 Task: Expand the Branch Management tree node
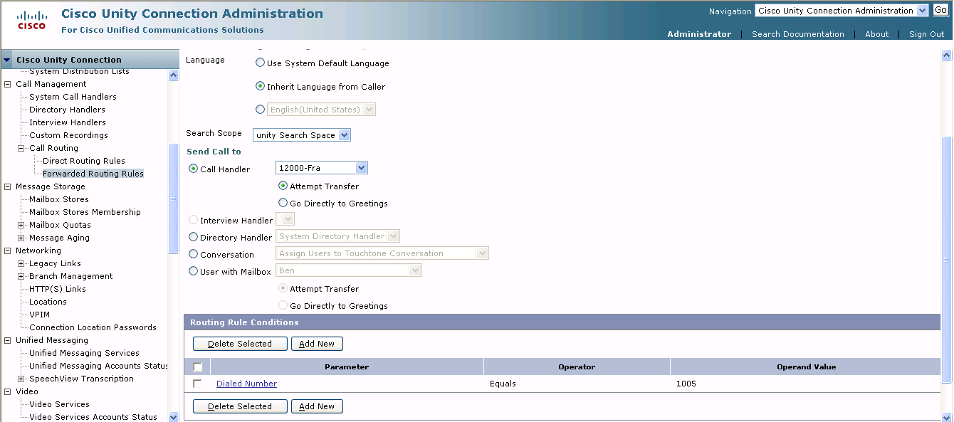point(21,276)
